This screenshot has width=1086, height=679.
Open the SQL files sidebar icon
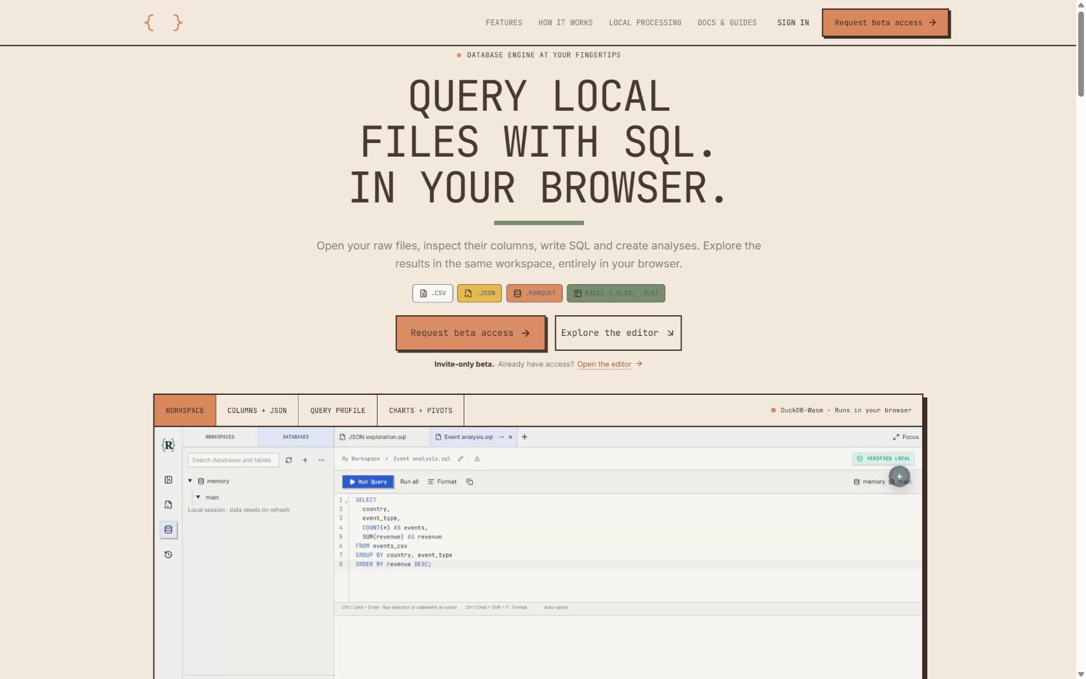[x=168, y=505]
